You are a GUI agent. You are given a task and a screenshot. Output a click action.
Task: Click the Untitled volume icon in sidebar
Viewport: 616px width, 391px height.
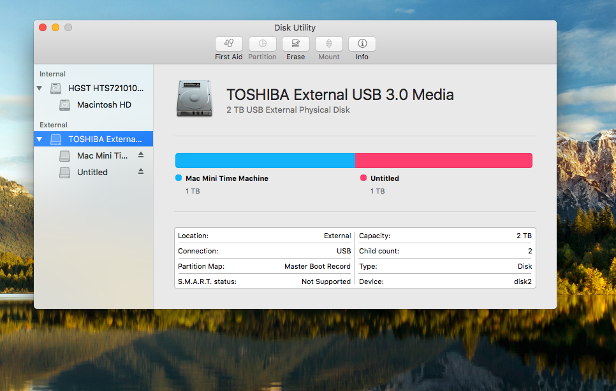tap(65, 173)
